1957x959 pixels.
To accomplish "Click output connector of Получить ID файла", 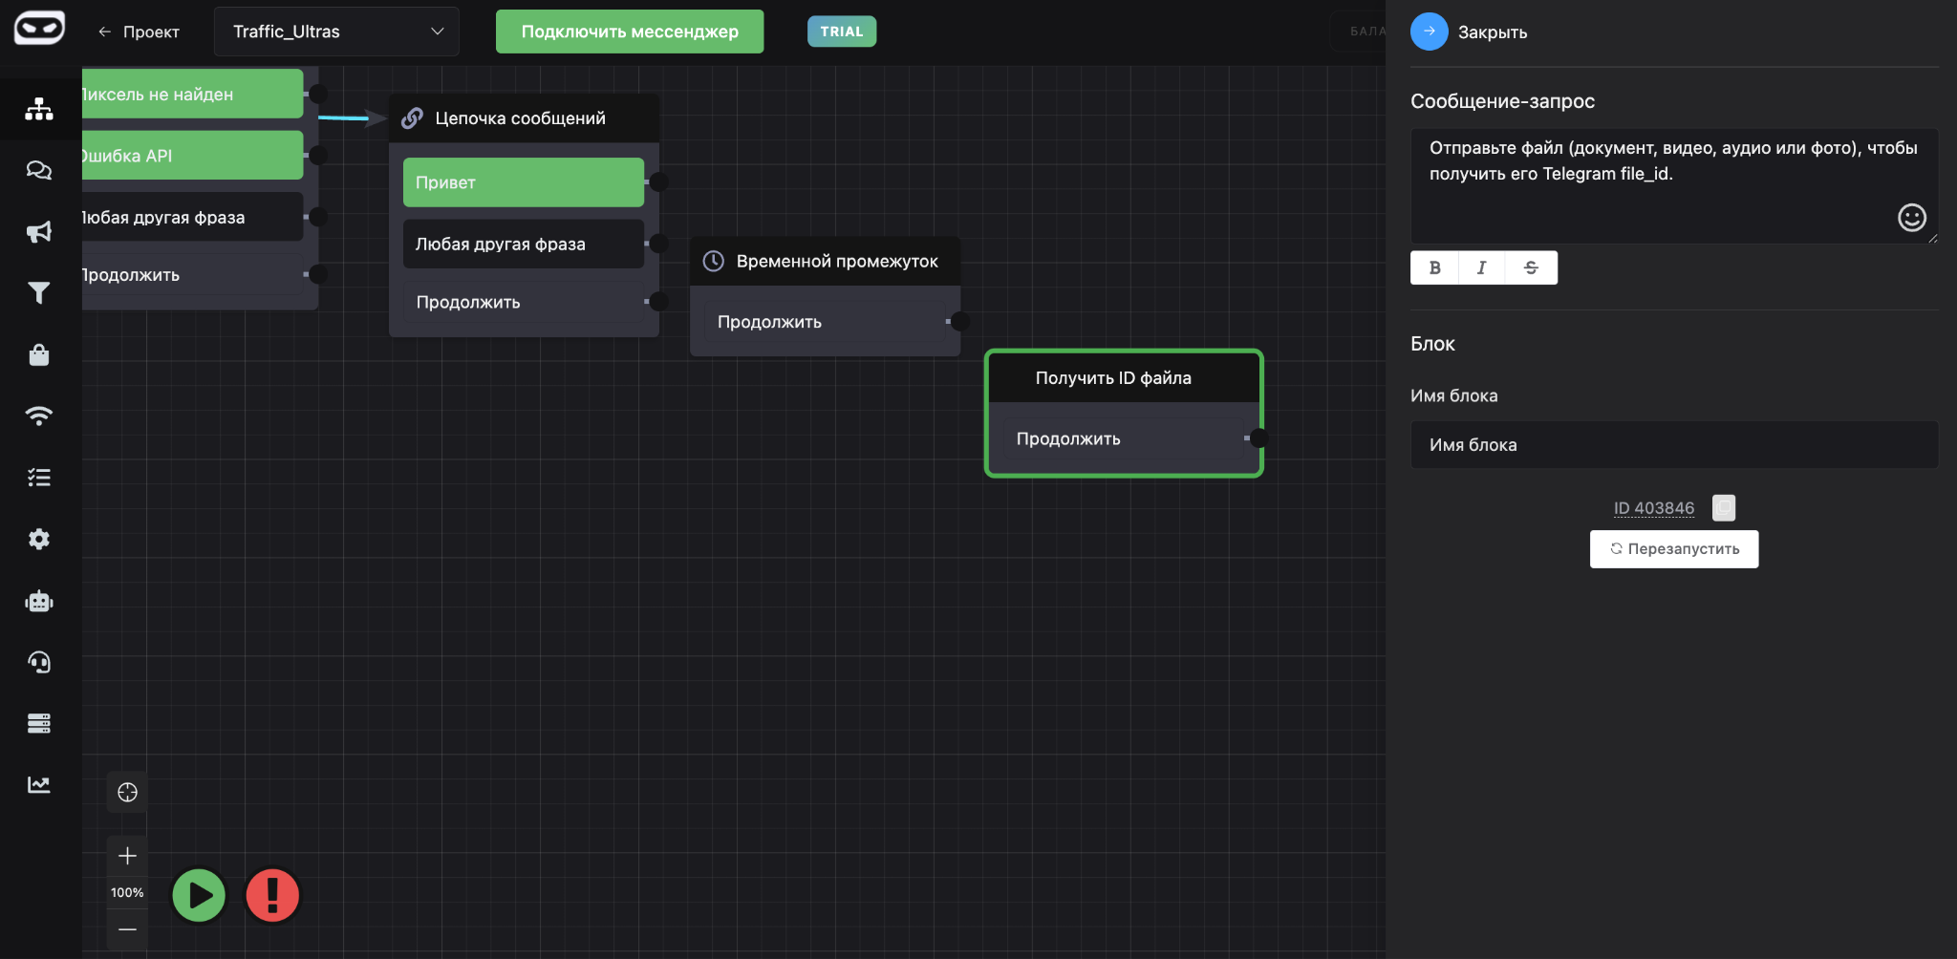I will (x=1258, y=438).
